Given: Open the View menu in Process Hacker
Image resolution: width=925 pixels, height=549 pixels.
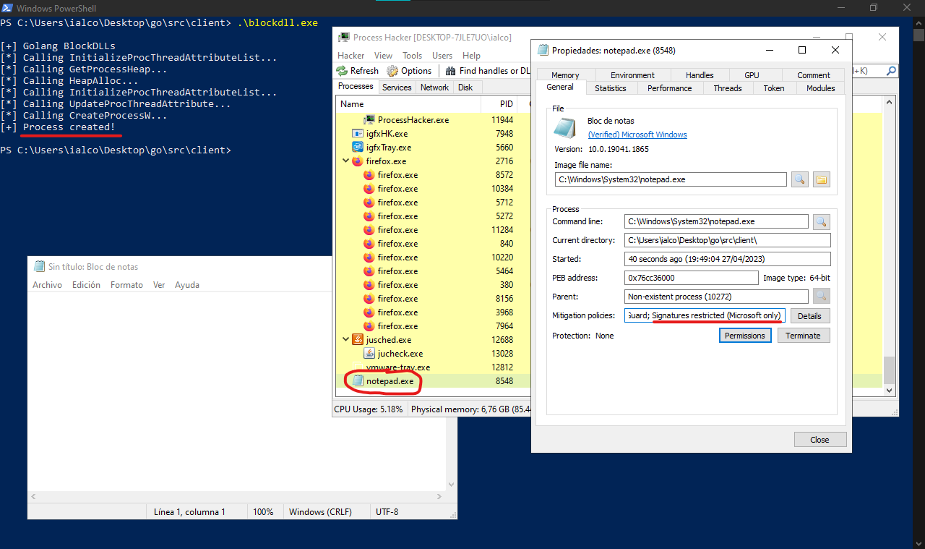Looking at the screenshot, I should [x=384, y=56].
